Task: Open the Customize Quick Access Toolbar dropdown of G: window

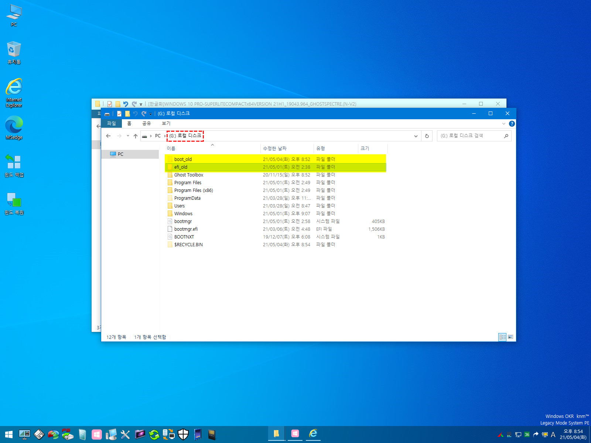Action: [x=151, y=114]
